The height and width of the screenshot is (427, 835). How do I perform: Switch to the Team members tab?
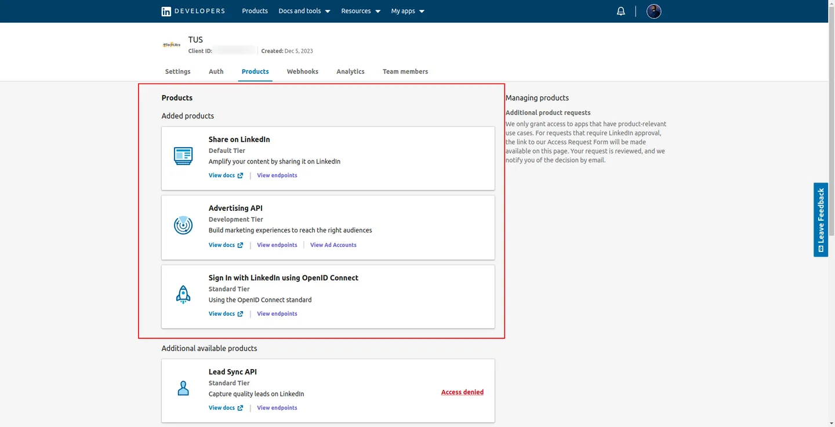point(405,71)
